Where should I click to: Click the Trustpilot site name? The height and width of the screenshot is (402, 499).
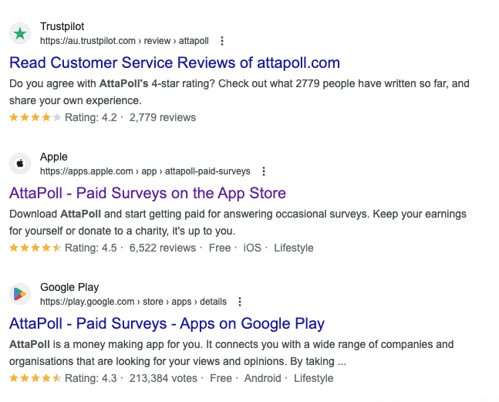[62, 26]
